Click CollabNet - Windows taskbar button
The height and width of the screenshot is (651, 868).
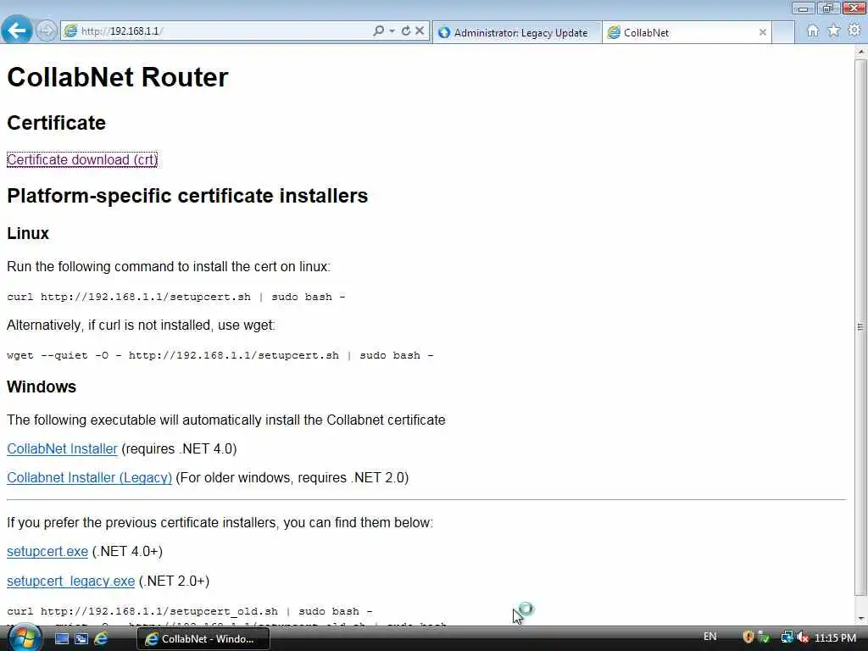[x=203, y=639]
